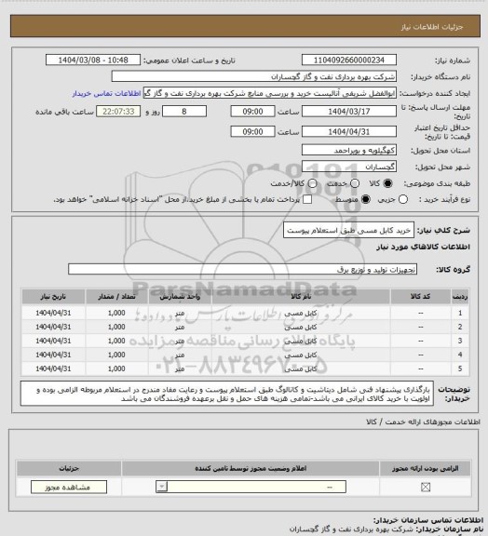
Task: Open the اطلاعات تماس خریدار link
Action: point(106,93)
